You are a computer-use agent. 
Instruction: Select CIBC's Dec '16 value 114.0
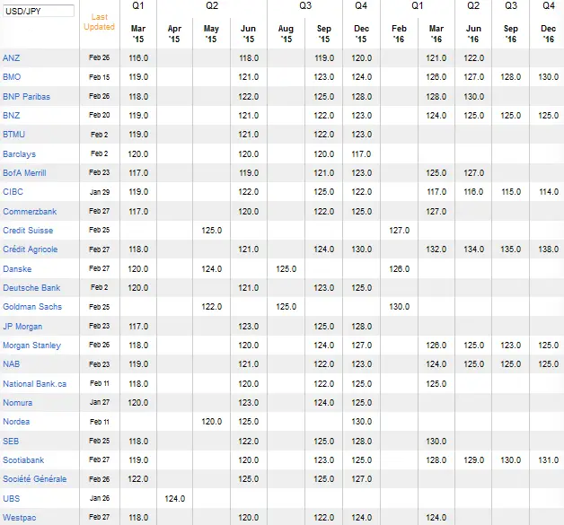tap(549, 192)
